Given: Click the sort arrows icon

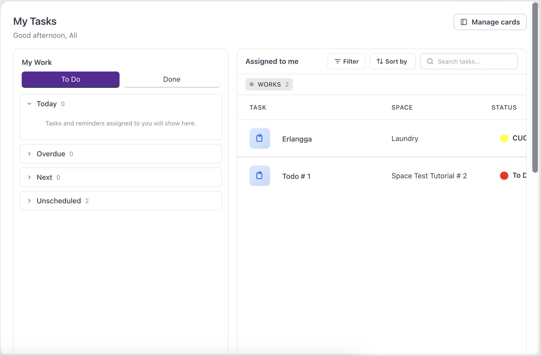Looking at the screenshot, I should pos(380,61).
